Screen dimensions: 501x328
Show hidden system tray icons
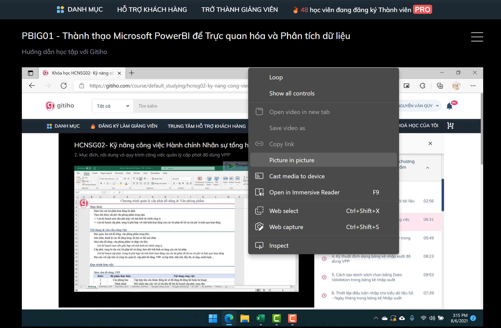(376, 318)
